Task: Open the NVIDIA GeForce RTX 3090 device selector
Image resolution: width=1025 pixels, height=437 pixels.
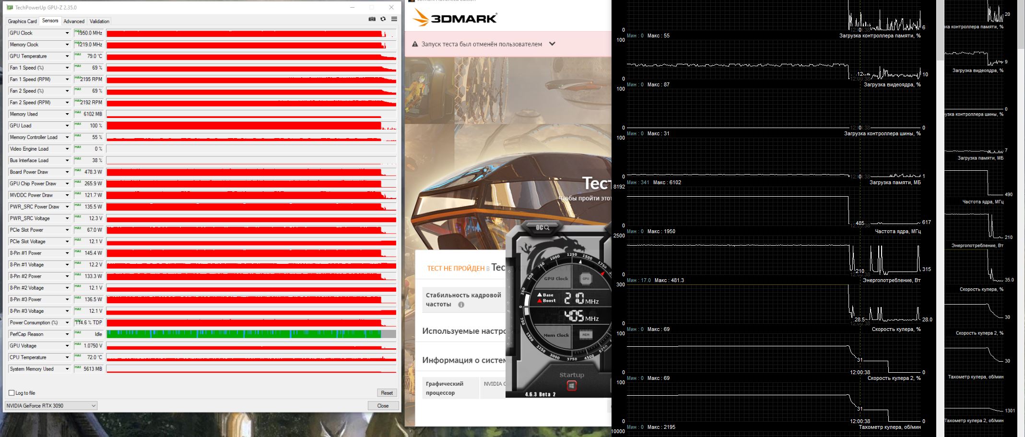Action: [51, 406]
